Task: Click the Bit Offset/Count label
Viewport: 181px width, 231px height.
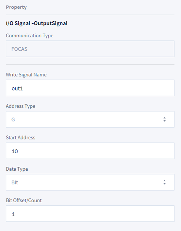Action: pyautogui.click(x=24, y=200)
